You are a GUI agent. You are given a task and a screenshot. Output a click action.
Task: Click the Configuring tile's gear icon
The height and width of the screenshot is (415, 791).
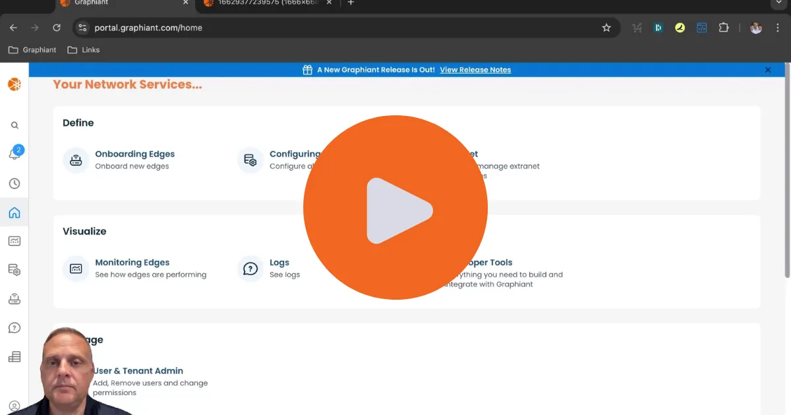[250, 160]
